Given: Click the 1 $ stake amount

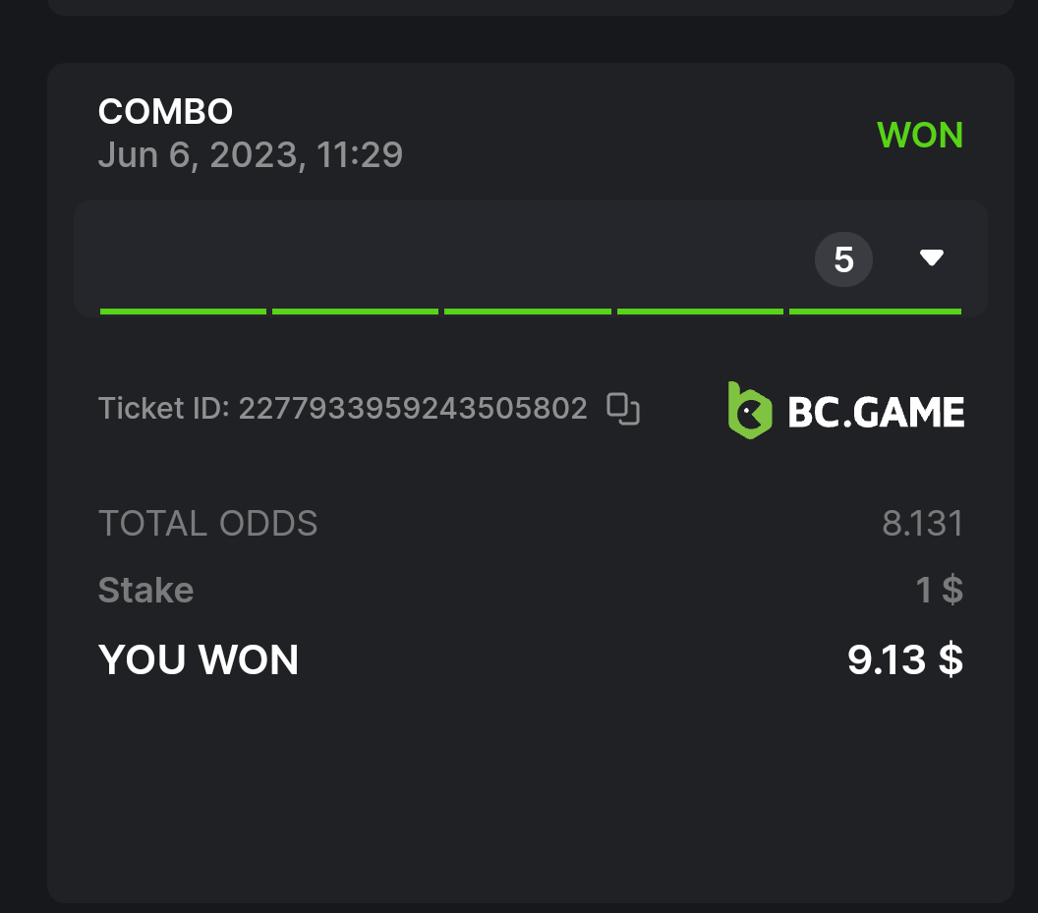Looking at the screenshot, I should [939, 591].
